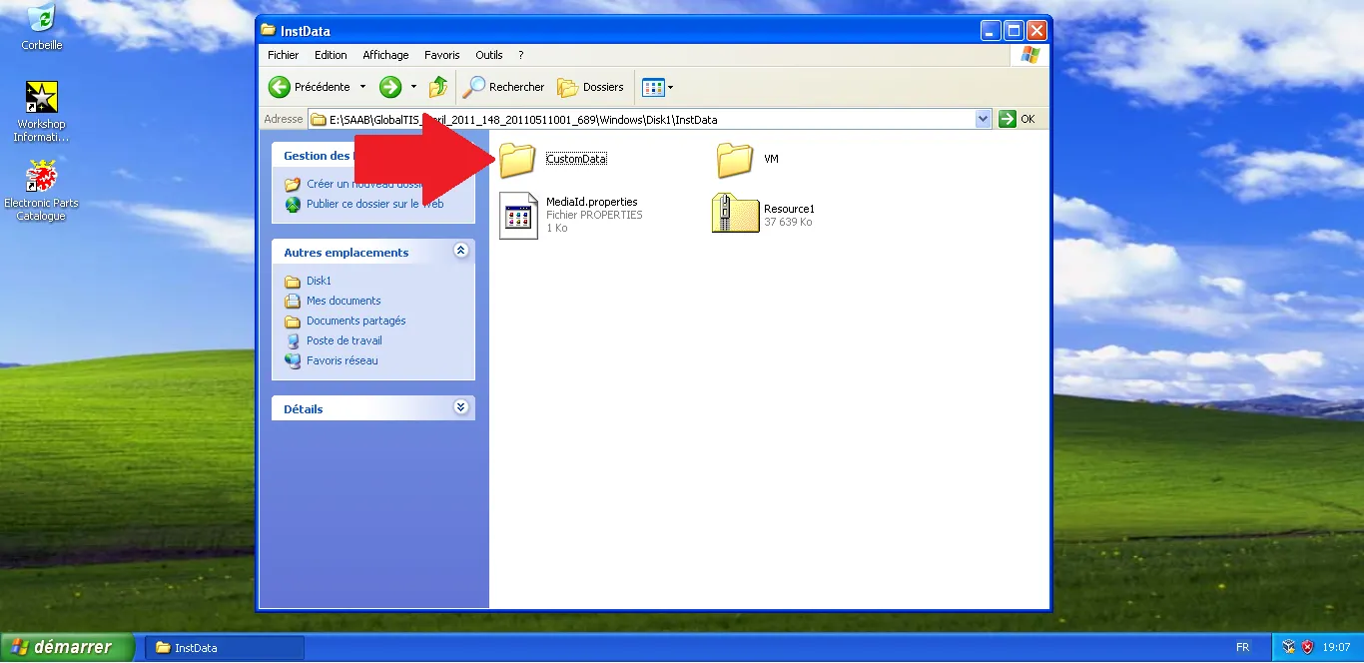Open the Outils menu
1364x663 pixels.
[489, 55]
